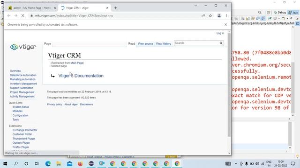Open Thunderbird Plugin extension link
The width and height of the screenshot is (300, 168).
24,139
